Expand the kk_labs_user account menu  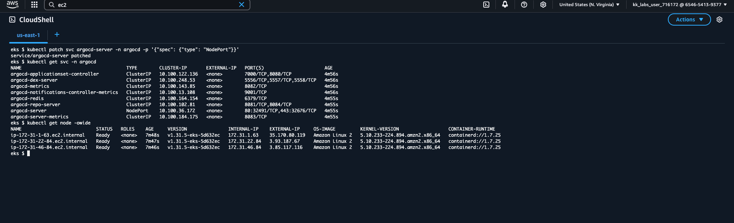[x=679, y=5]
